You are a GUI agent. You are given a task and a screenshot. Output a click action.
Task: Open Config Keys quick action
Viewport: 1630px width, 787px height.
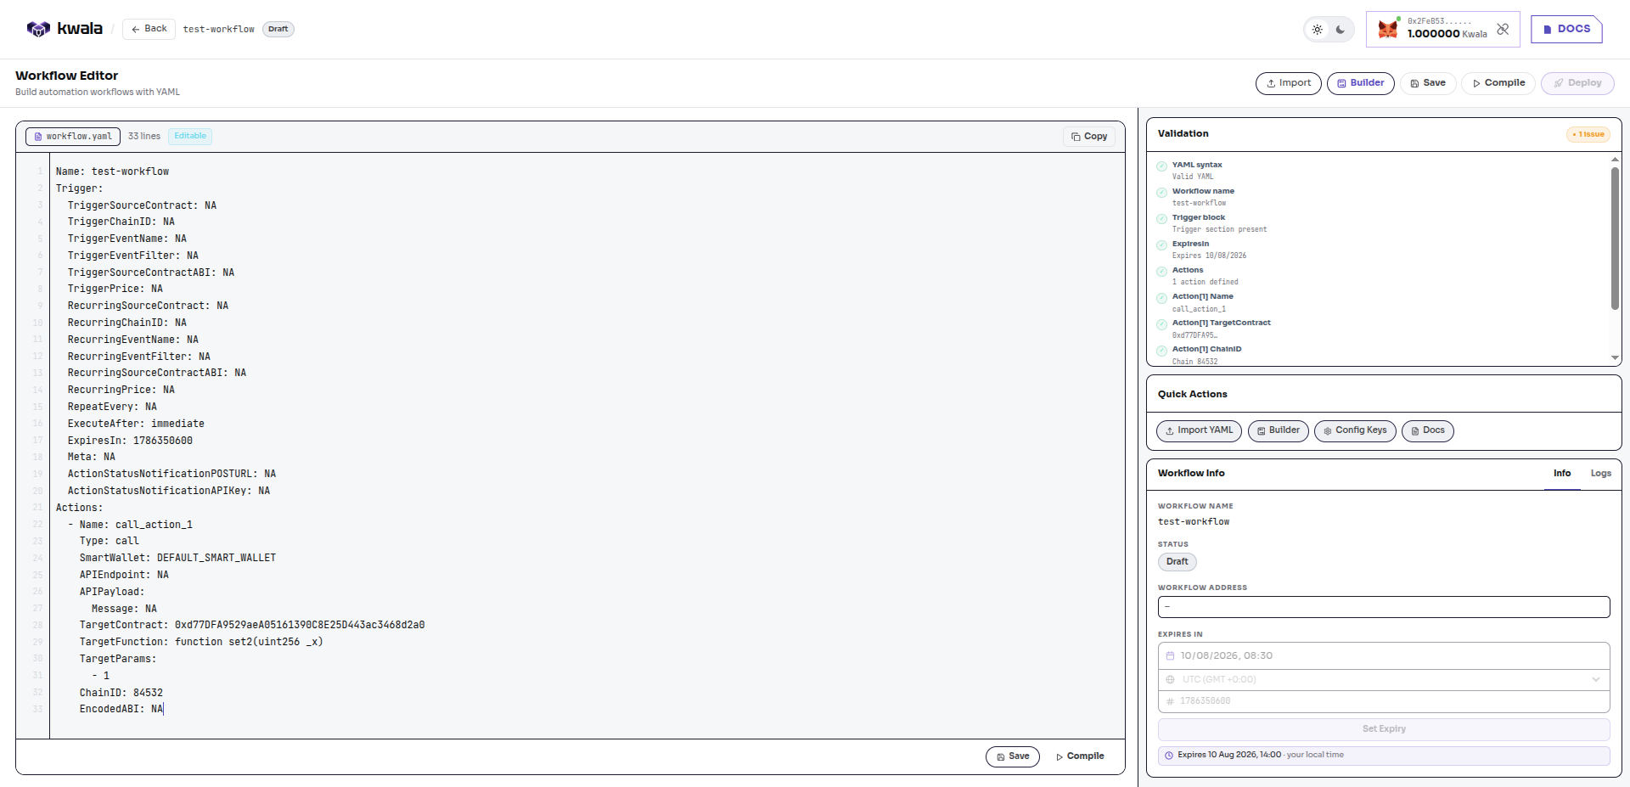1355,431
